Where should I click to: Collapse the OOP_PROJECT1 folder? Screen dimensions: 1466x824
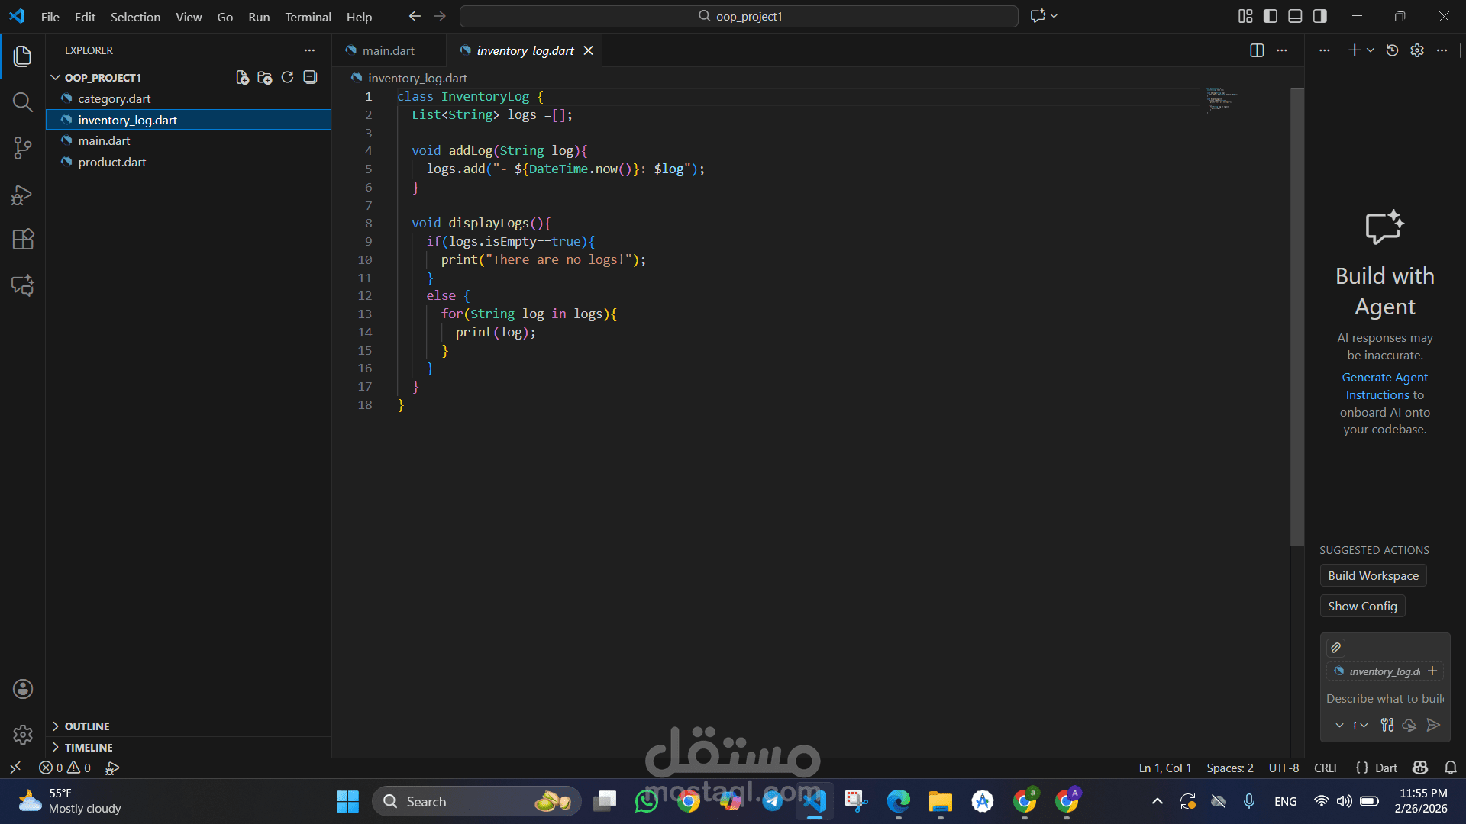pyautogui.click(x=102, y=78)
